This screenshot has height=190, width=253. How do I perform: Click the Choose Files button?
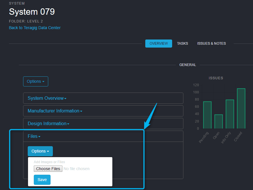[48, 169]
